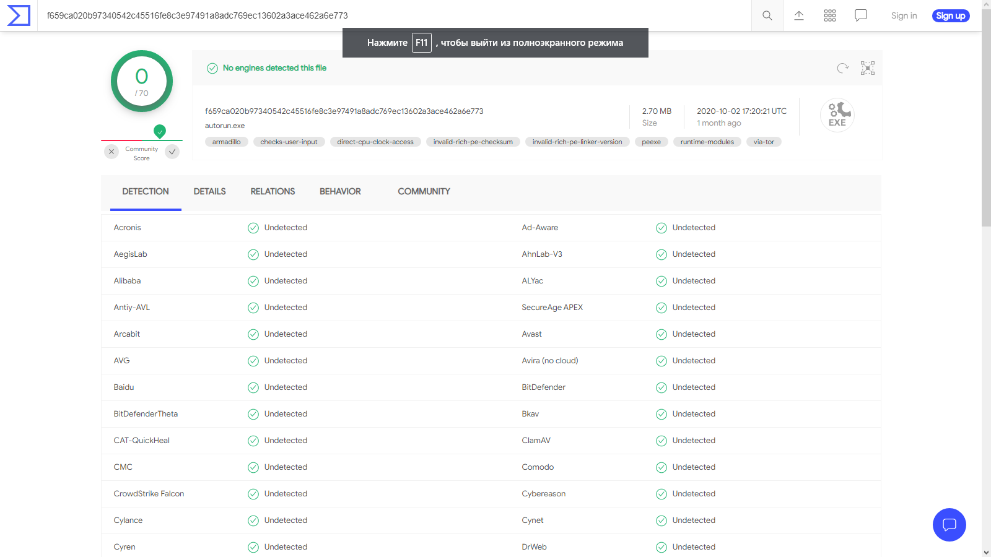
Task: Switch to the DETECTION tab
Action: pyautogui.click(x=146, y=192)
